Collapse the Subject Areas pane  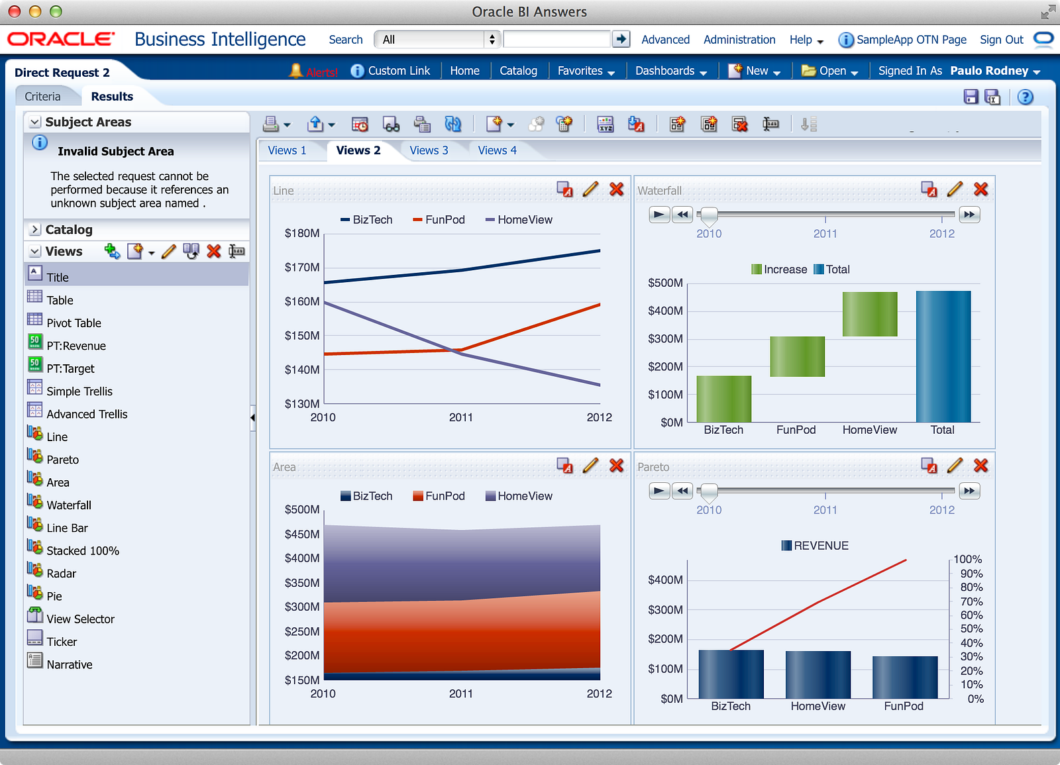pos(36,123)
